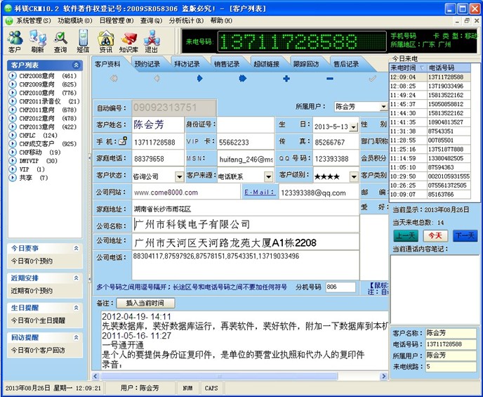Screen dimensions: 483x397
Task: Click the E-Mail link label
Action: point(259,193)
